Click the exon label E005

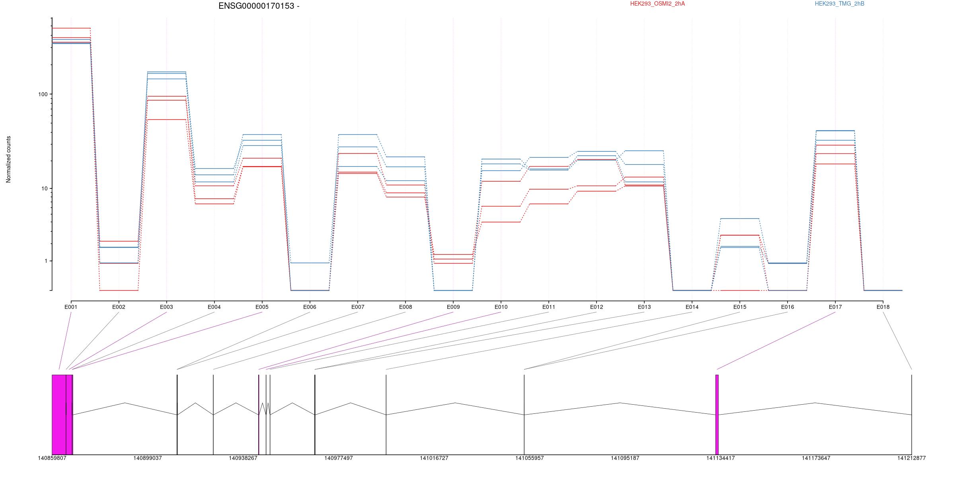262,307
